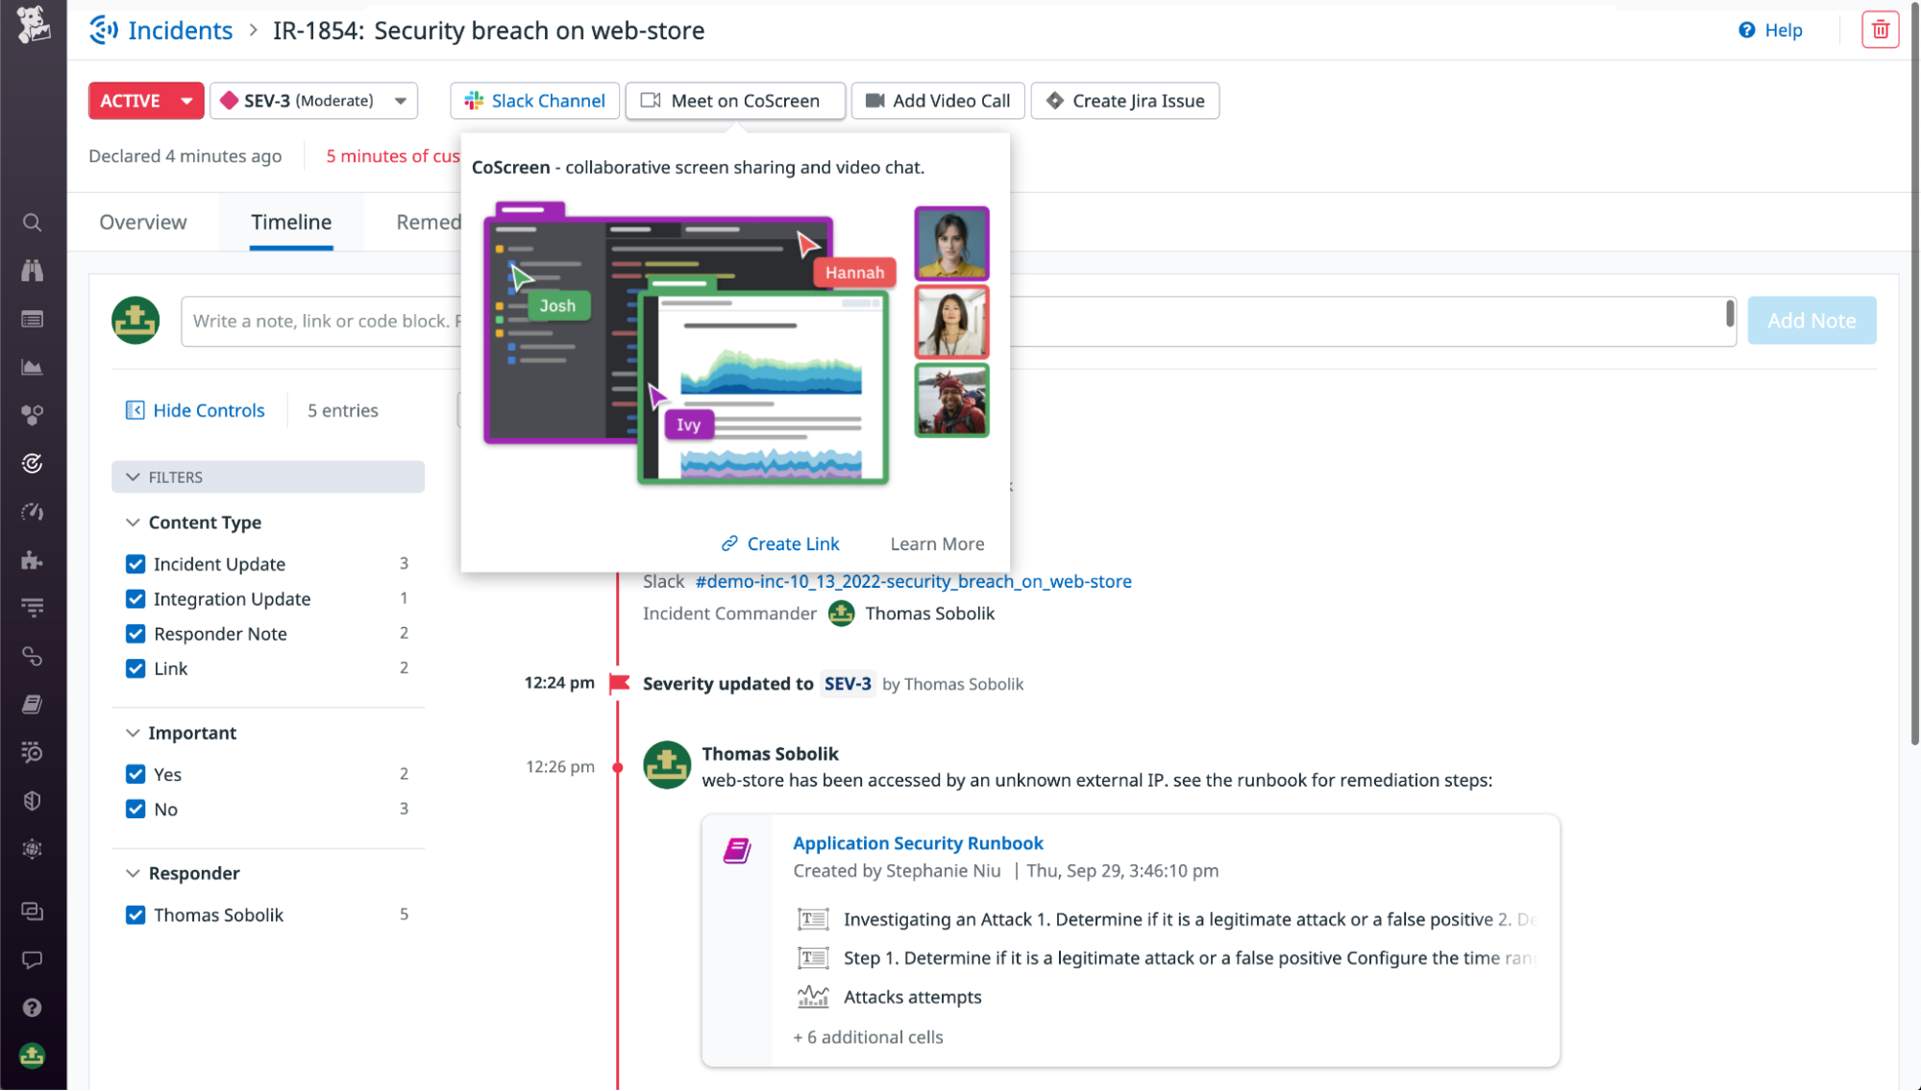
Task: Open the Incidents bullseye icon in sidebar
Action: coord(33,464)
